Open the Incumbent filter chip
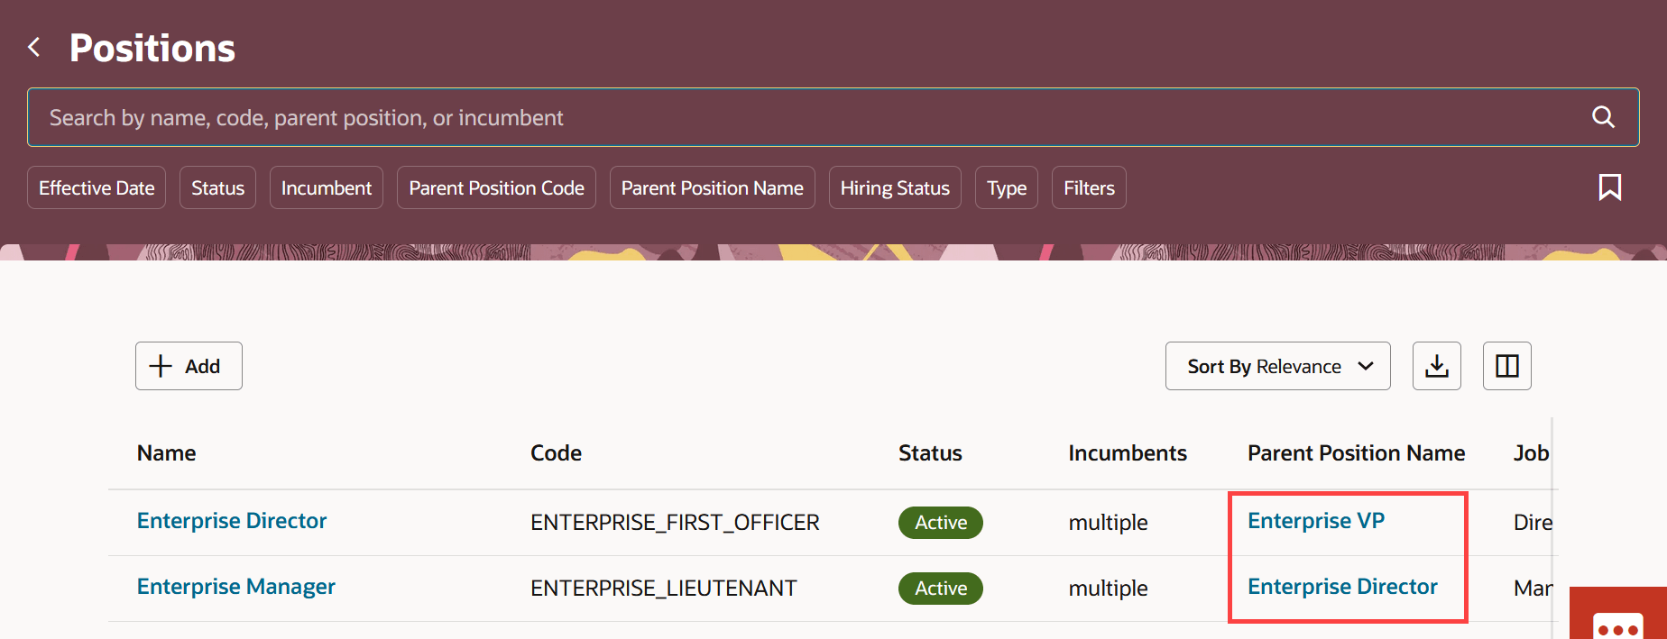1667x639 pixels. pos(327,187)
